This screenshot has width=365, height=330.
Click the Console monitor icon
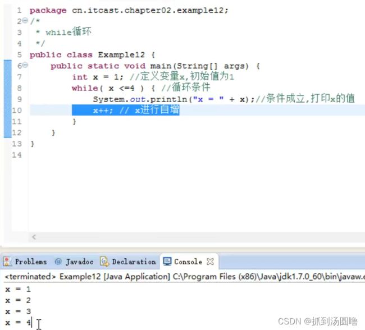point(167,262)
